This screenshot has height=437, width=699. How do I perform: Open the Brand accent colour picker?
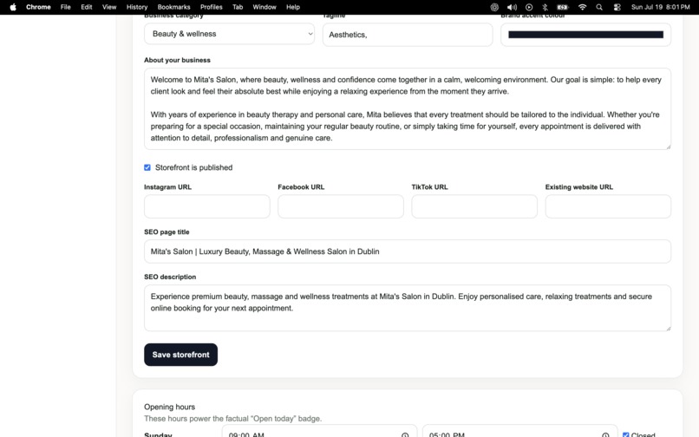(x=585, y=35)
